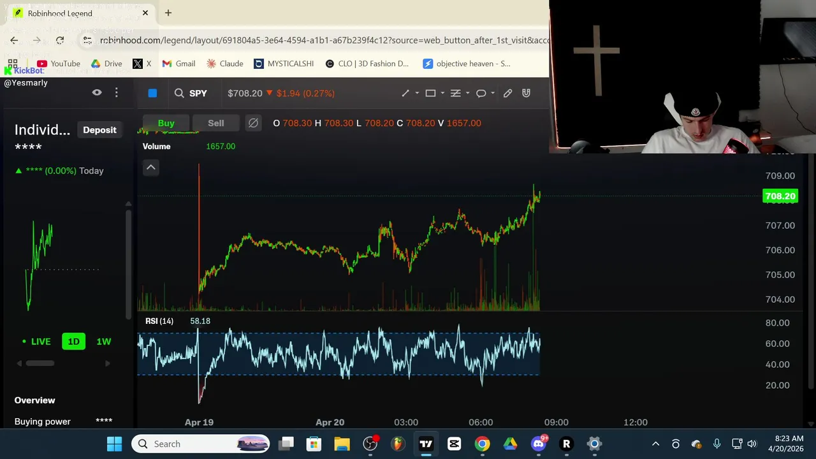Viewport: 816px width, 459px height.
Task: Toggle account value visibility eye icon
Action: (x=97, y=92)
